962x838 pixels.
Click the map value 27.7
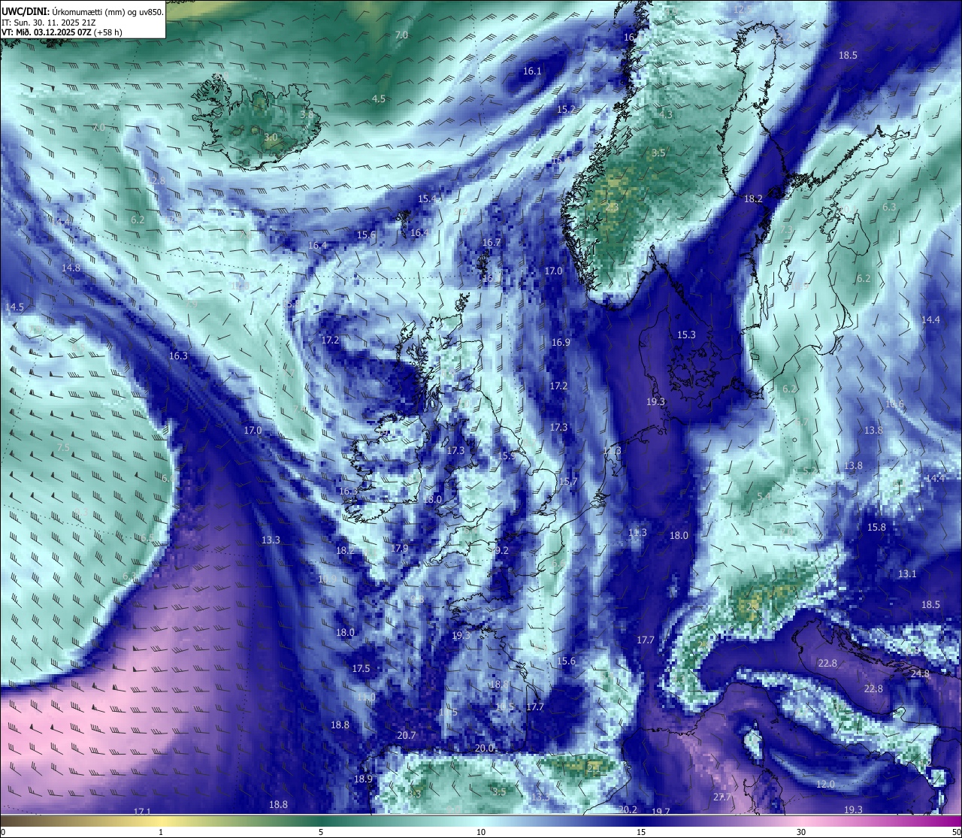[x=722, y=797]
